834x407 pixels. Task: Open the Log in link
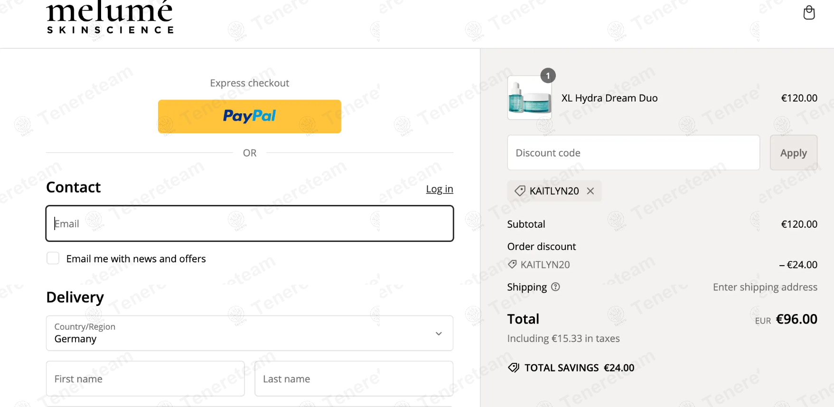click(x=439, y=189)
